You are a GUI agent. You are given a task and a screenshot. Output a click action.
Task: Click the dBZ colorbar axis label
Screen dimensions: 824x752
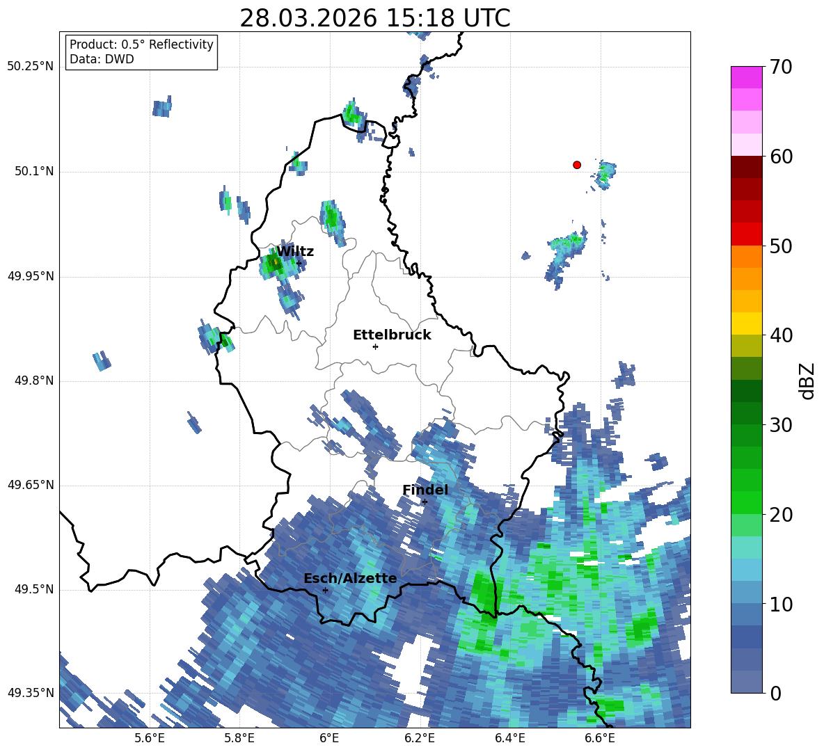point(807,381)
